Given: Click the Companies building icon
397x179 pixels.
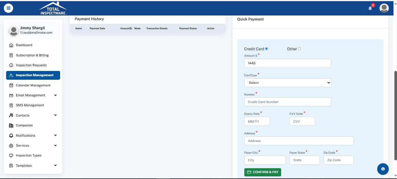Looking at the screenshot, I should click(11, 126).
